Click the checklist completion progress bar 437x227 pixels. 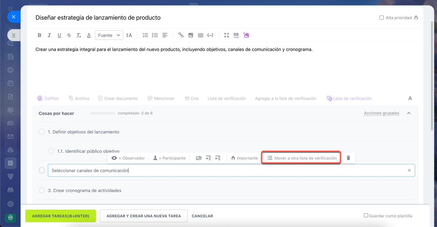(102, 113)
